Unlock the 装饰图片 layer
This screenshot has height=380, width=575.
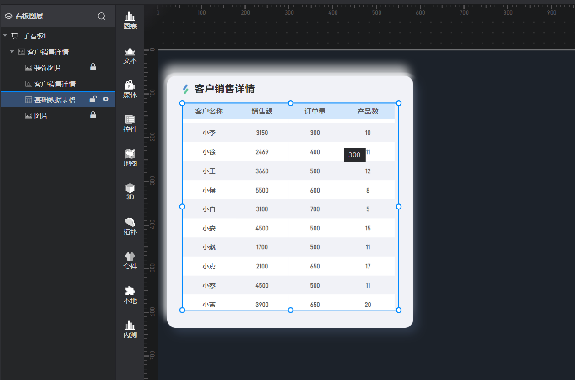(x=93, y=67)
